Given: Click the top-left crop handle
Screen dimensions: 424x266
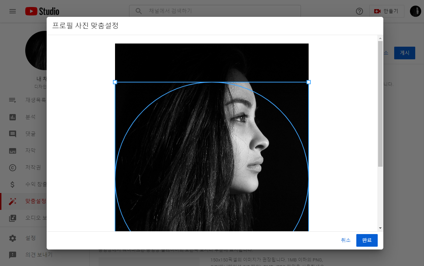Looking at the screenshot, I should point(115,82).
